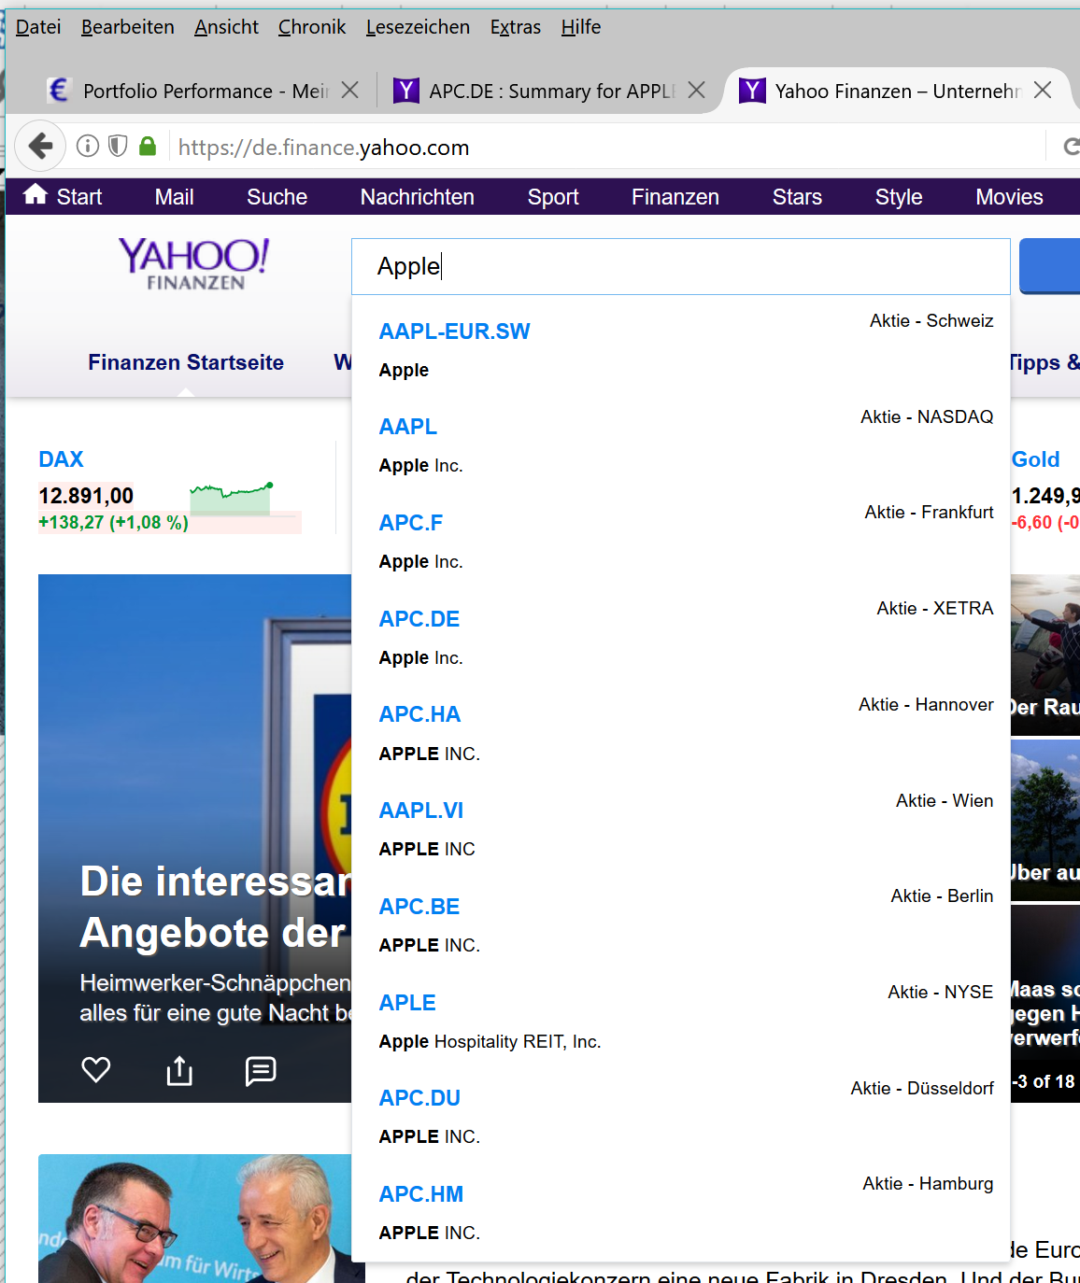Open the site information icon
The height and width of the screenshot is (1283, 1080).
click(x=88, y=146)
